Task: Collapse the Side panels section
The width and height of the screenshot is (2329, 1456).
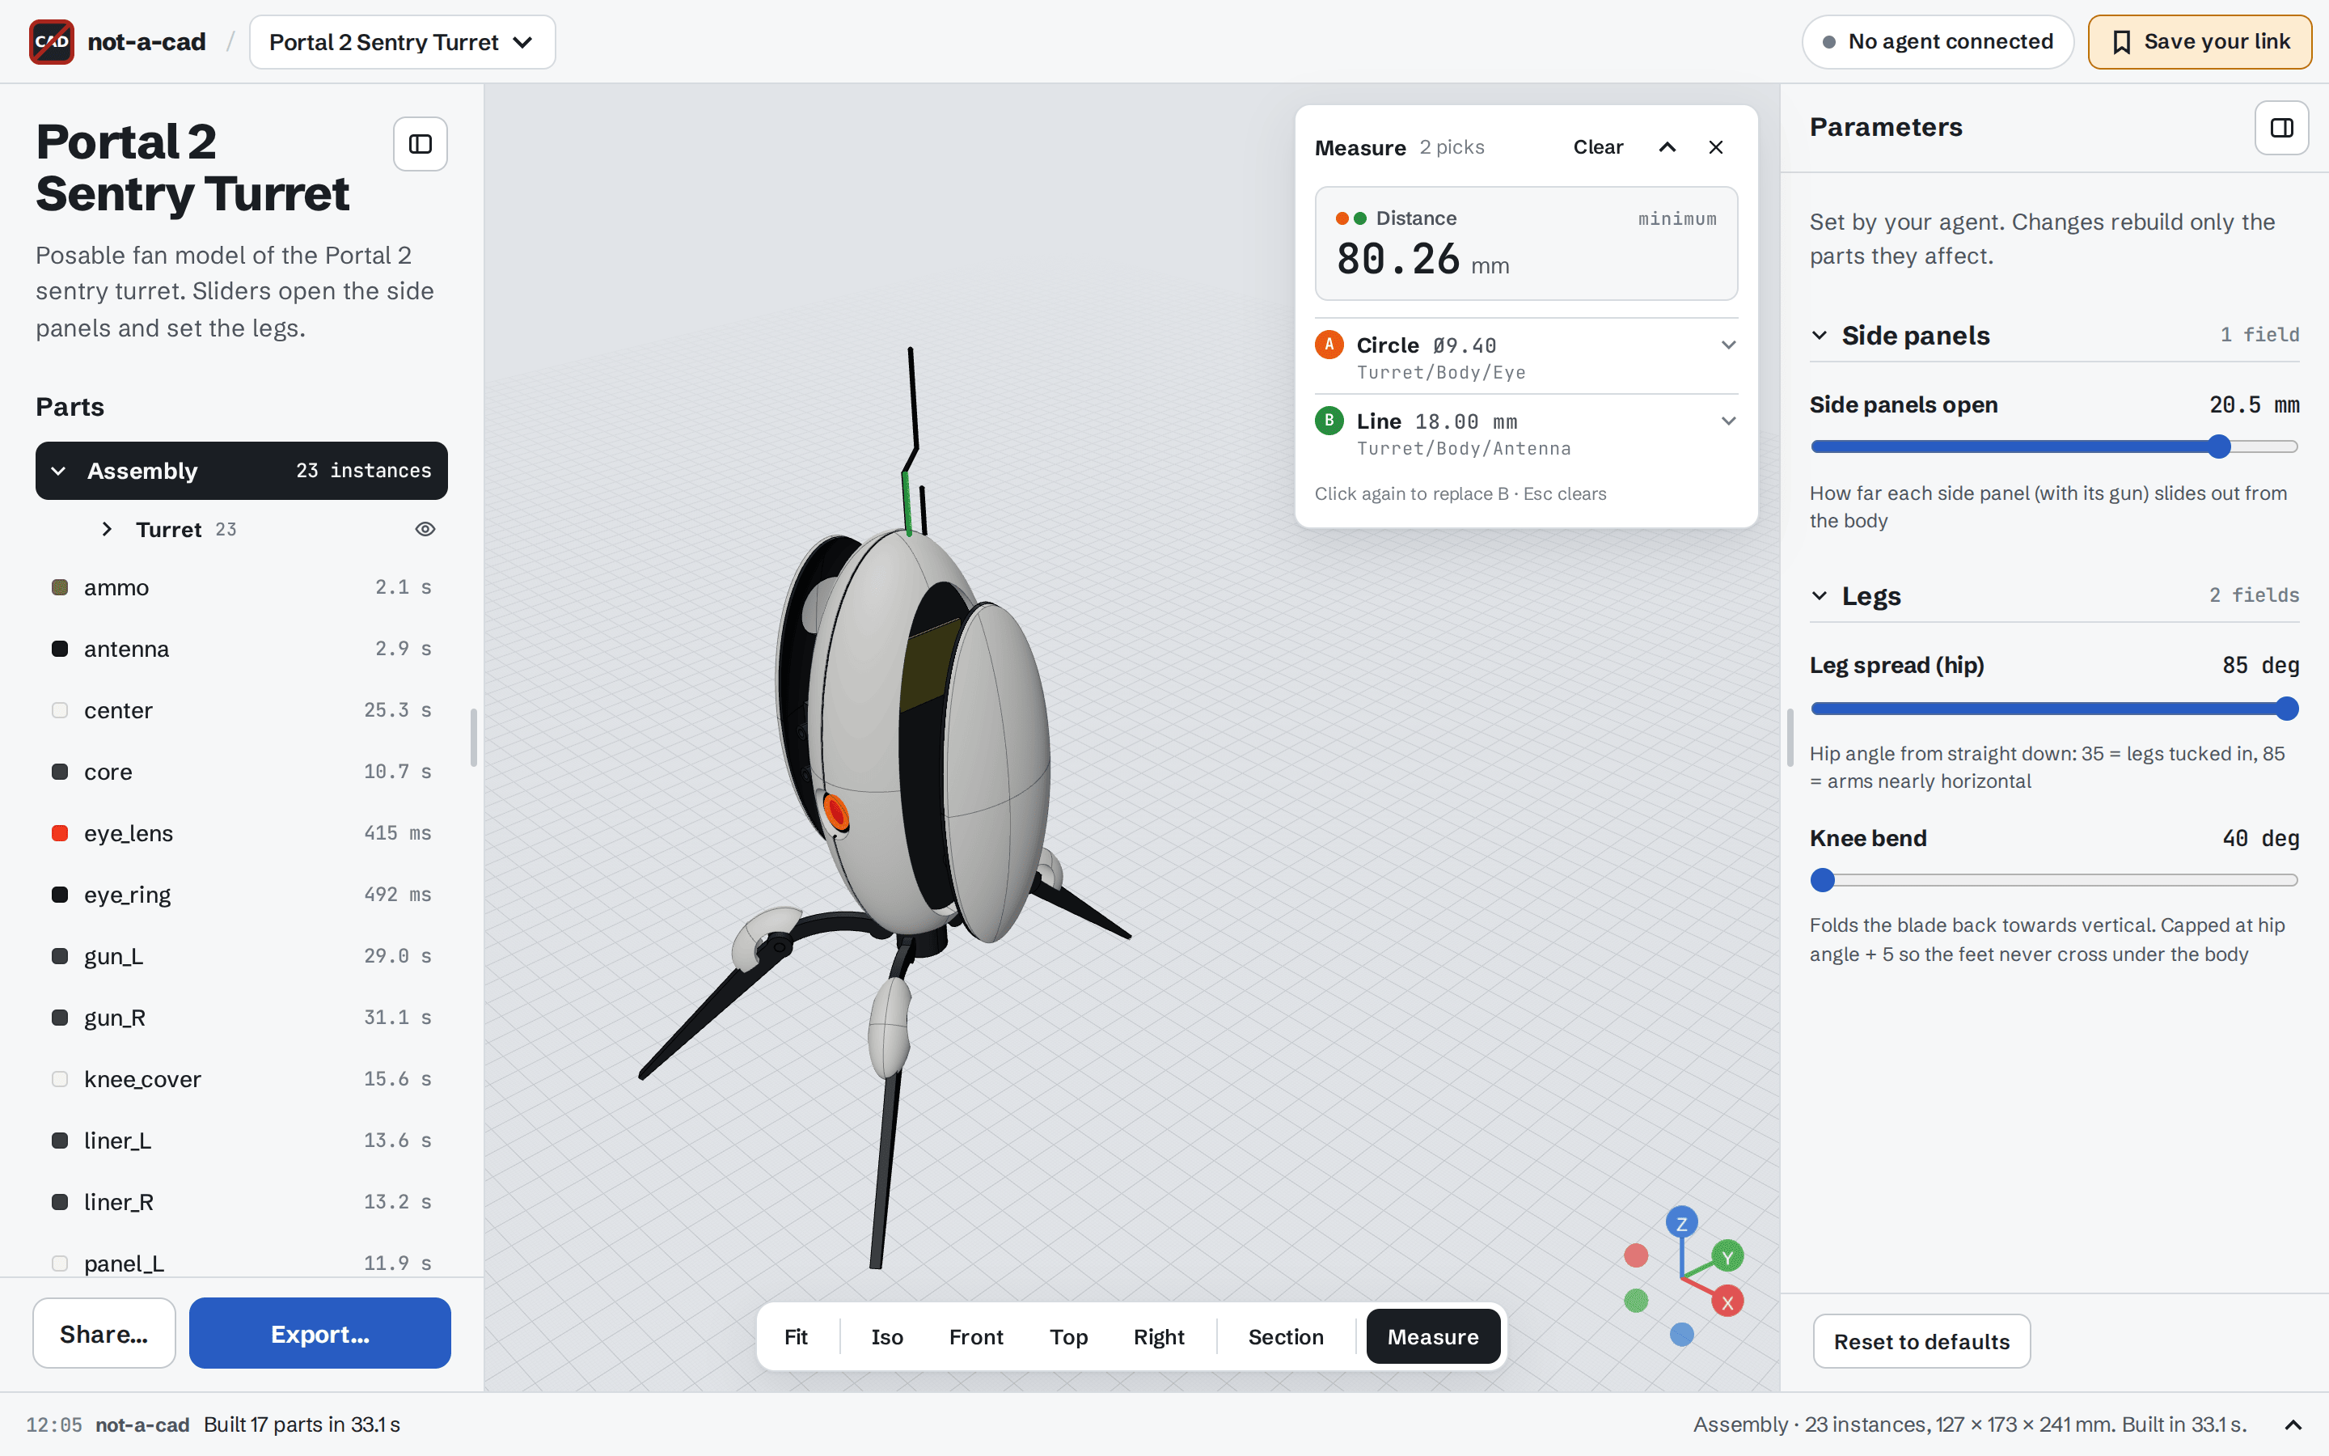Action: tap(1819, 335)
